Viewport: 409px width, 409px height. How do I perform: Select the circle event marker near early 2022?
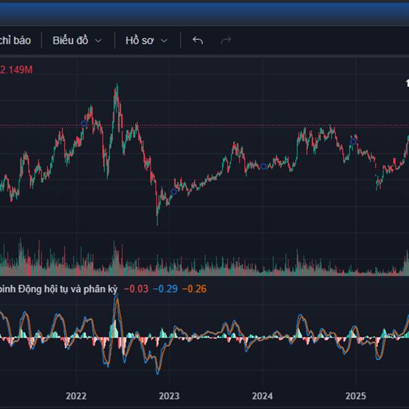click(84, 123)
